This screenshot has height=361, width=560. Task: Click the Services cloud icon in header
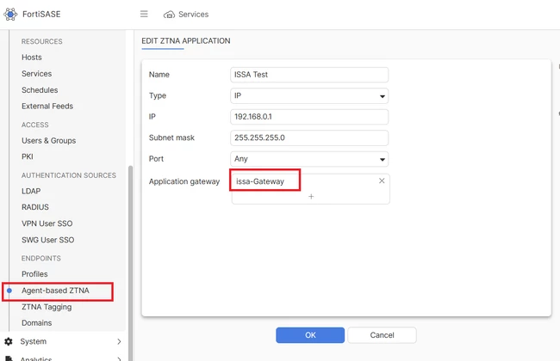[169, 15]
